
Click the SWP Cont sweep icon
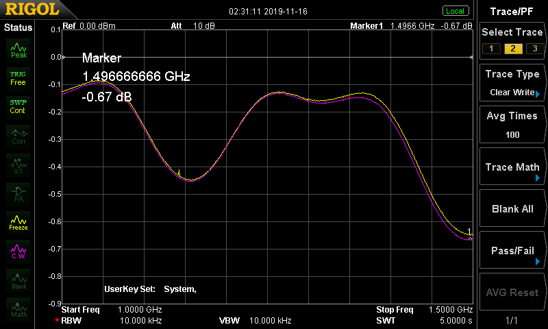point(18,106)
